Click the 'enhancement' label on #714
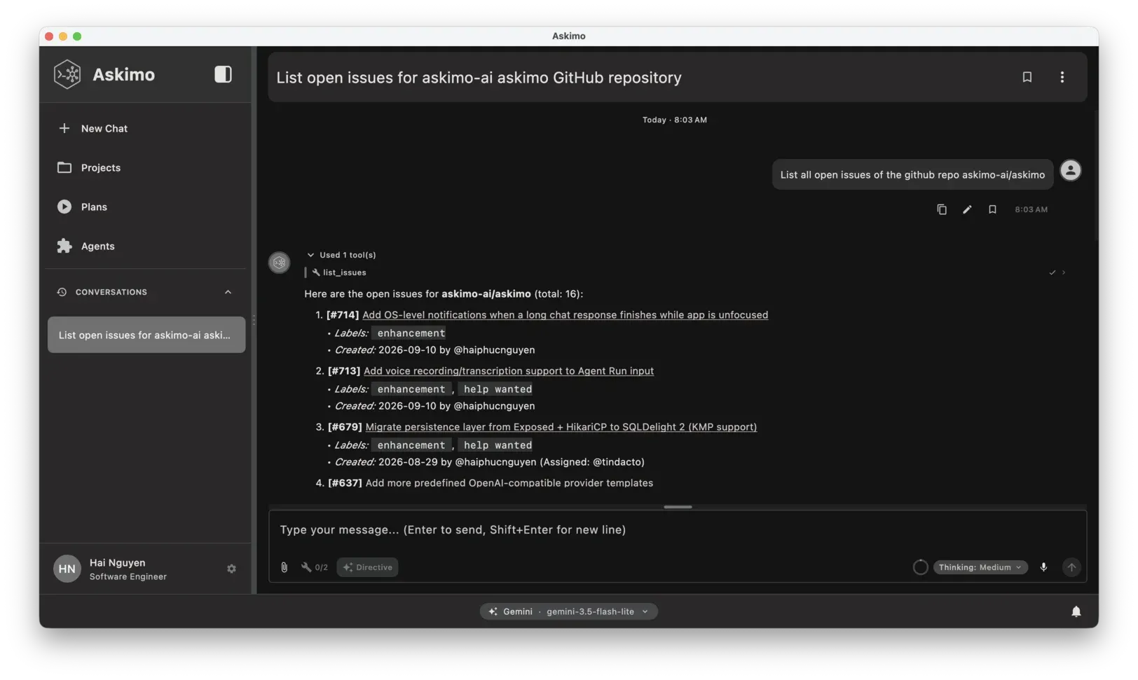 pyautogui.click(x=411, y=333)
